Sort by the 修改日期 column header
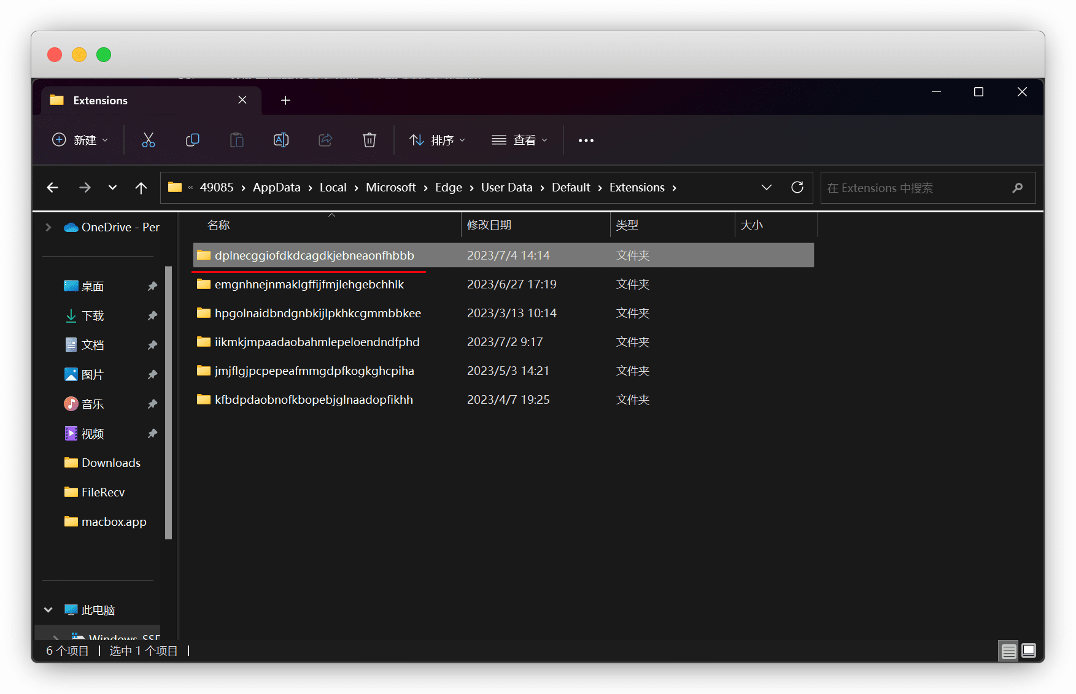Viewport: 1076px width, 694px height. click(x=489, y=225)
